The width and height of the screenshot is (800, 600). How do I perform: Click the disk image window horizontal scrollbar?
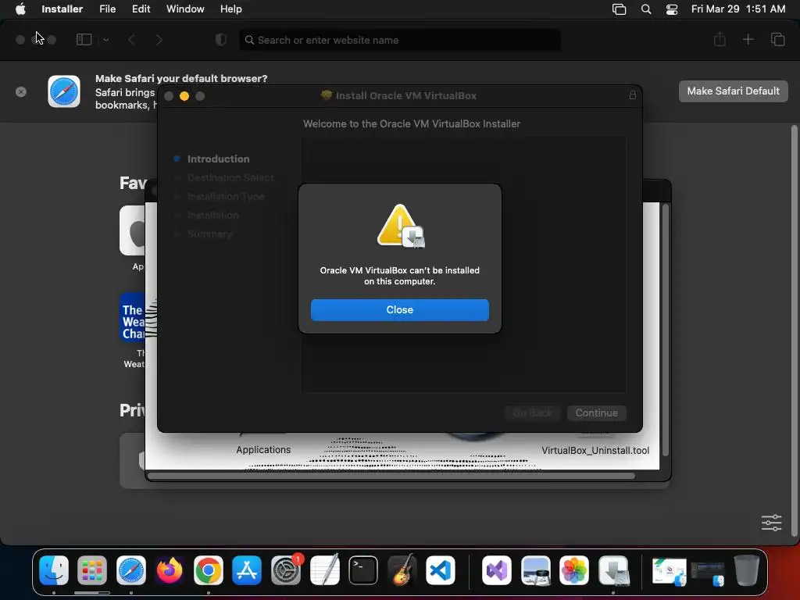[391, 476]
